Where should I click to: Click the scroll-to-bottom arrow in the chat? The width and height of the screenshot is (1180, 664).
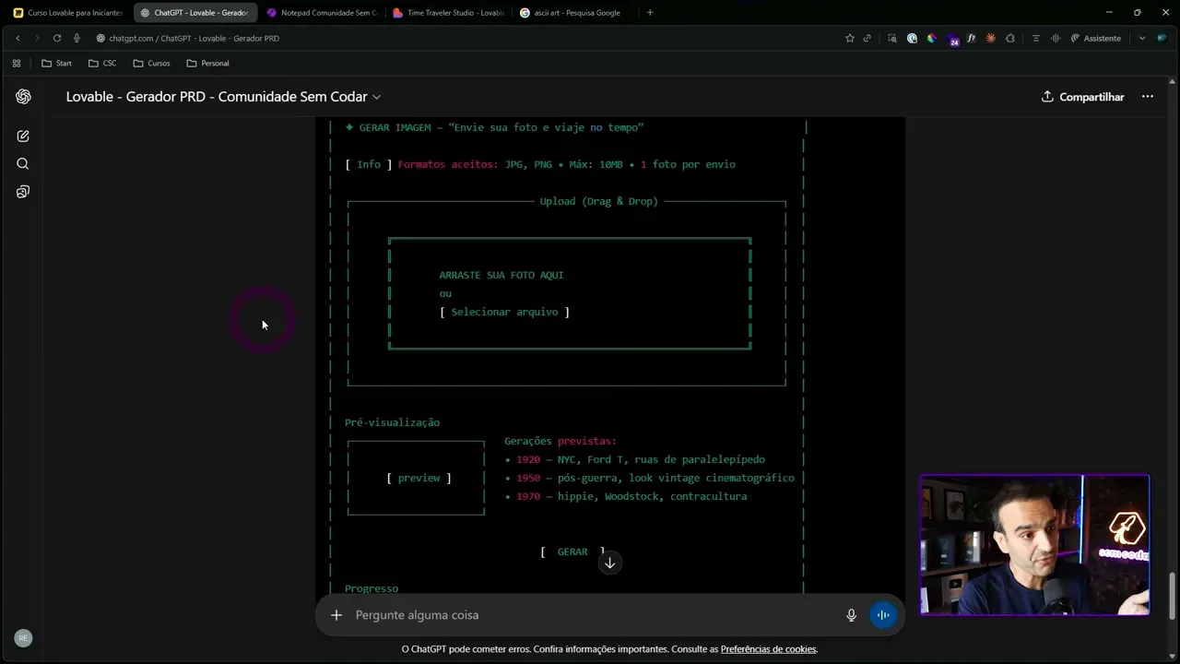[609, 563]
